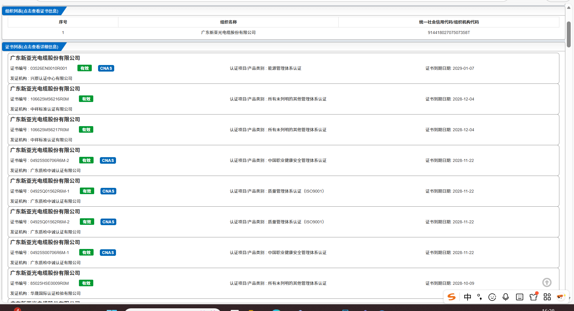Click the circular back-to-top arrow button

pyautogui.click(x=547, y=282)
